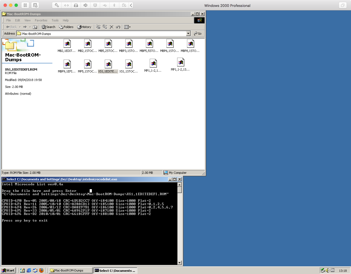Click the sound speaker icon in VM toolbar
The height and width of the screenshot is (274, 351).
point(86,5)
